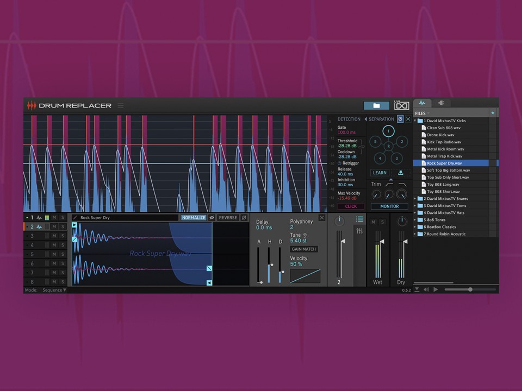Collapse the 1 David MixbusTV Kicks folder
522x391 pixels.
coord(415,121)
